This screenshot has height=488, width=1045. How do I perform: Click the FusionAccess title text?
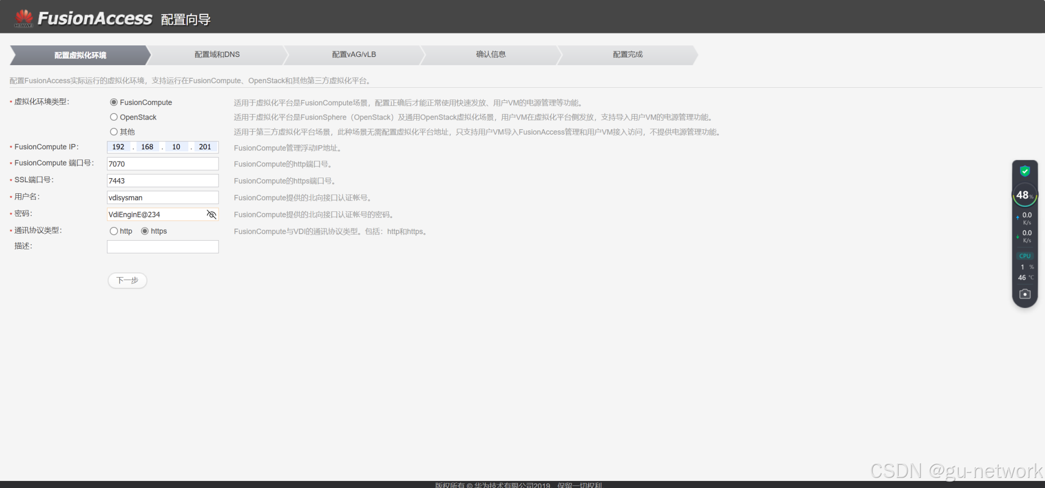pos(95,19)
